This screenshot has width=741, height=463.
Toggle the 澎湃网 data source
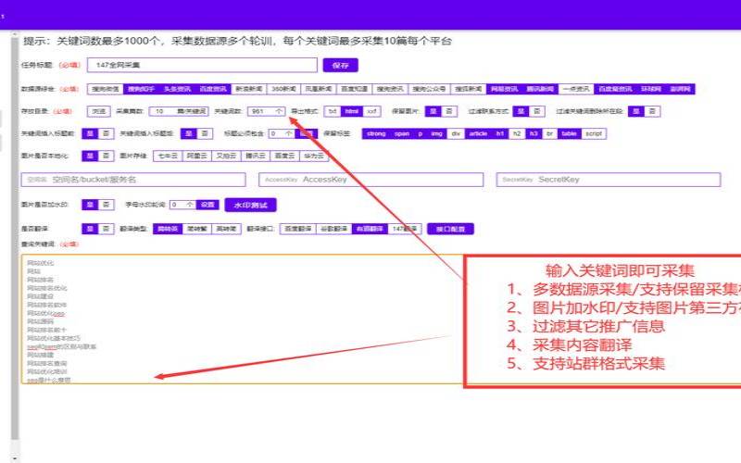(x=680, y=89)
